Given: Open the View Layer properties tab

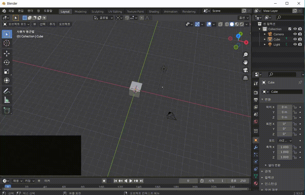Looking at the screenshot, I should (256, 107).
